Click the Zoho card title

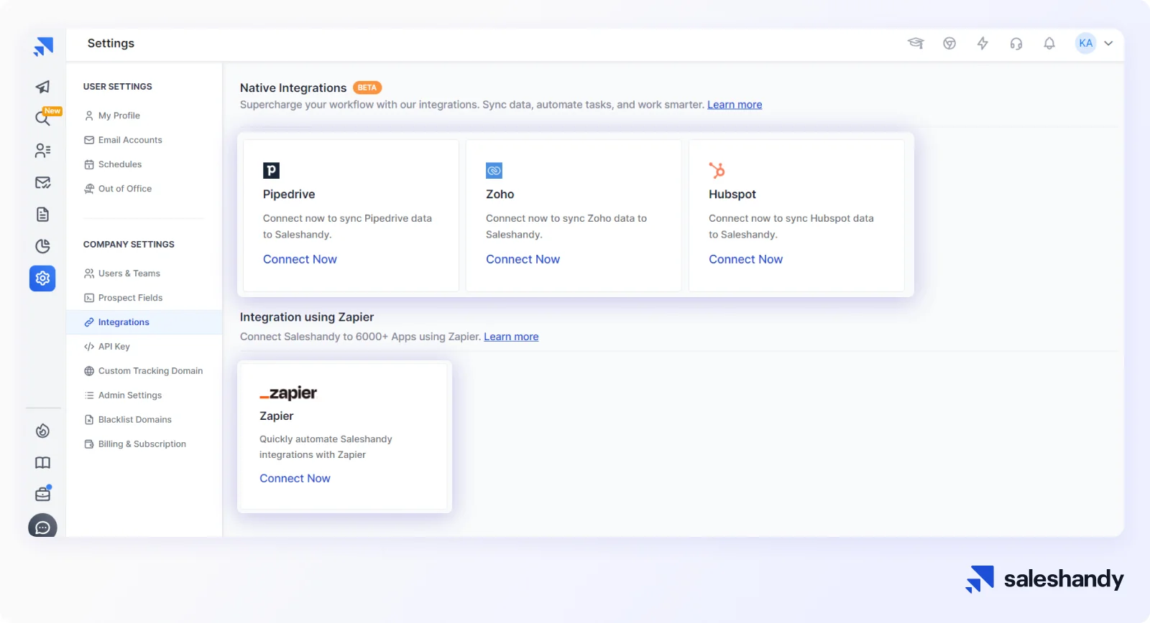tap(500, 195)
